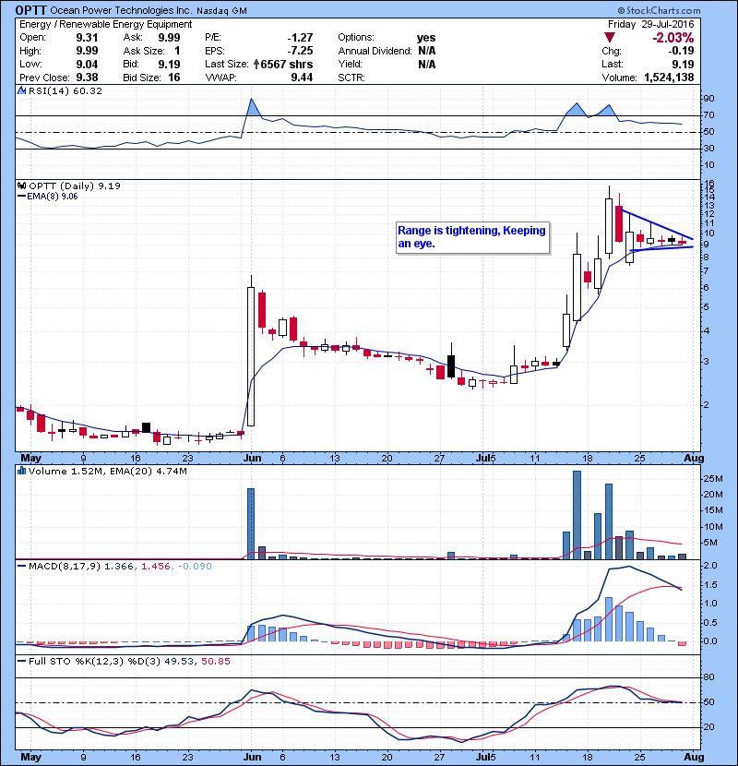Click the Chg -0.19 value

click(681, 51)
